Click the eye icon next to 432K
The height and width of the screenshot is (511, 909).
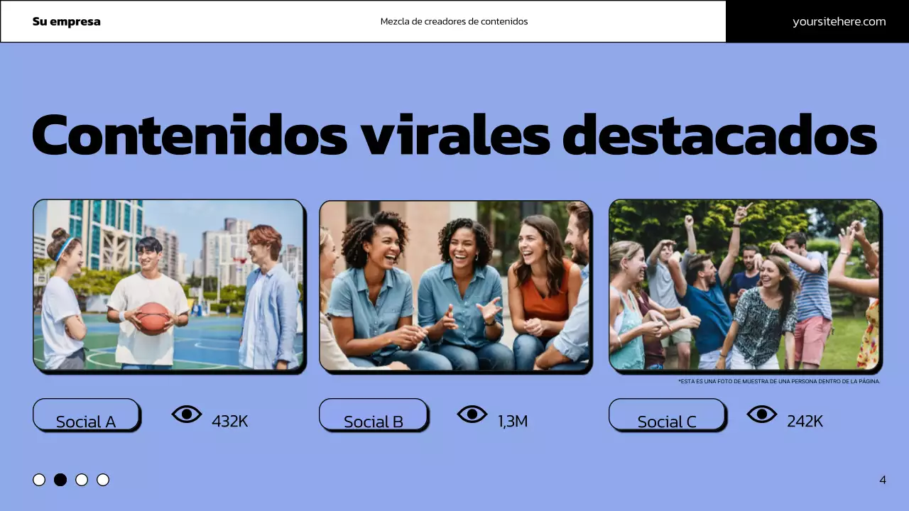coord(187,414)
